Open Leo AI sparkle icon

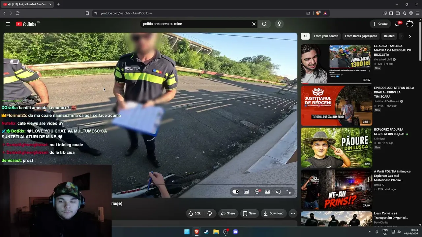(405, 13)
